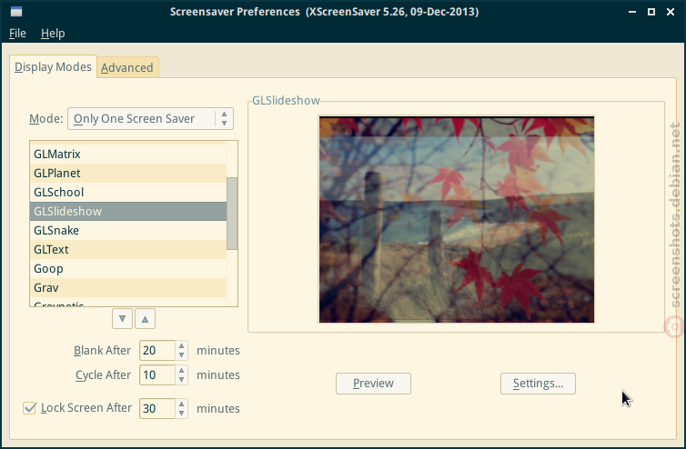Select GLSnake in the screensaver list

pyautogui.click(x=127, y=230)
